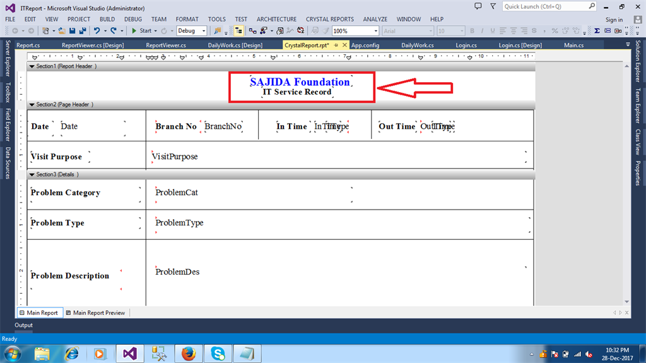Click the New Project toolbar icon
Image resolution: width=646 pixels, height=363 pixels.
point(45,30)
